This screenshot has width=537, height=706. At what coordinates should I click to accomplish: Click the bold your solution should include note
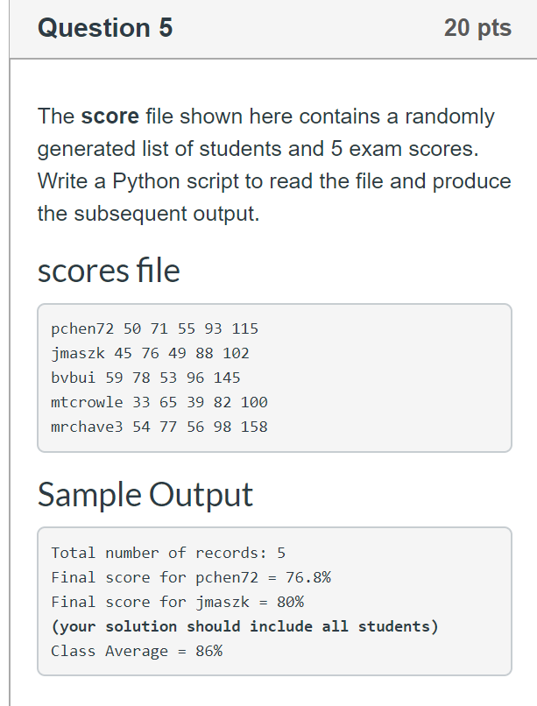point(245,626)
